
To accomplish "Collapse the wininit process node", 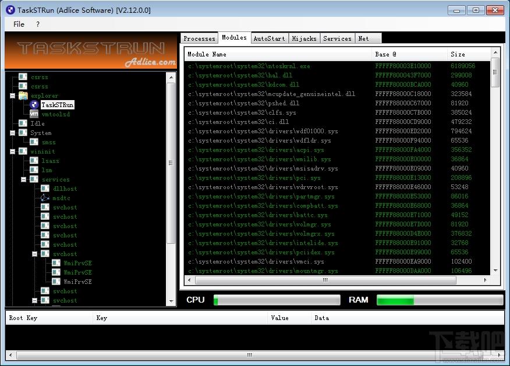I will click(x=12, y=151).
